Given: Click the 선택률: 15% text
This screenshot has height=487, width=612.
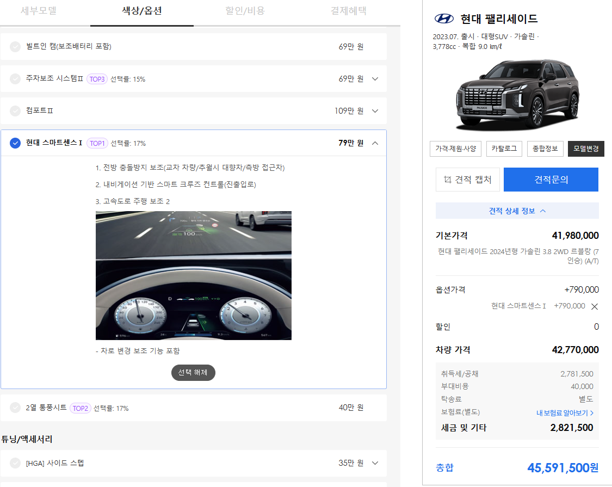Looking at the screenshot, I should point(128,79).
